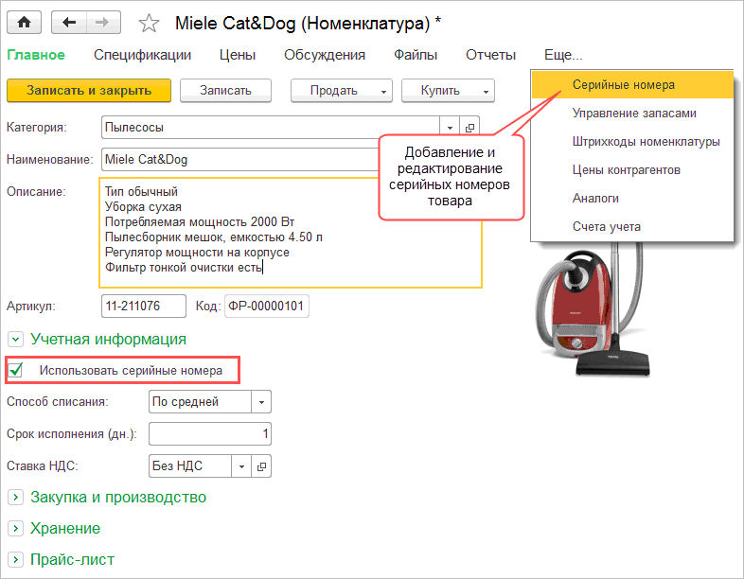Click into the Код field ФР-00000101
The width and height of the screenshot is (744, 579).
tap(267, 306)
